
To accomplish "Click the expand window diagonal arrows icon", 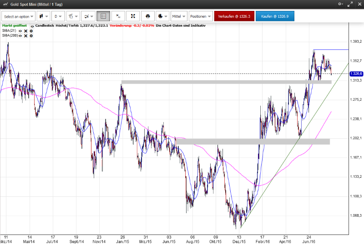I will coord(350,4).
